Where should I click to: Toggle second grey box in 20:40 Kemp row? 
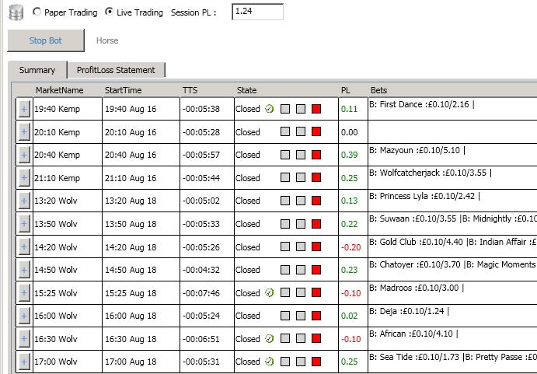tap(301, 155)
